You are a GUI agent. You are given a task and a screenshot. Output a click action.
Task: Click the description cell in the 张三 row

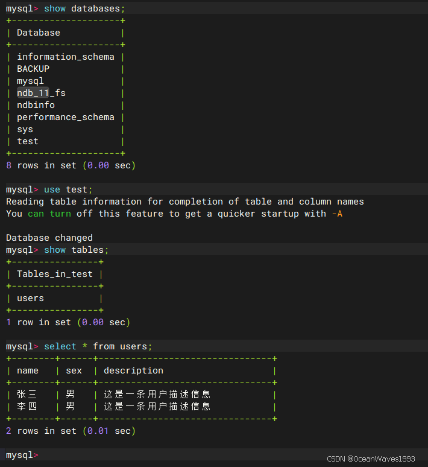(157, 395)
